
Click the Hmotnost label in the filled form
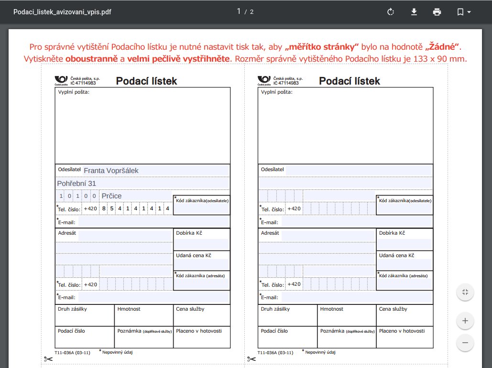coord(129,309)
